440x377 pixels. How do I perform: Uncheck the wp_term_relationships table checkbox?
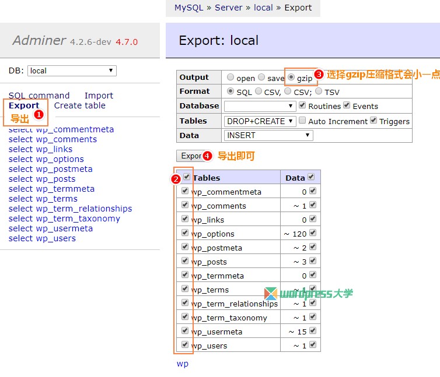pos(184,302)
